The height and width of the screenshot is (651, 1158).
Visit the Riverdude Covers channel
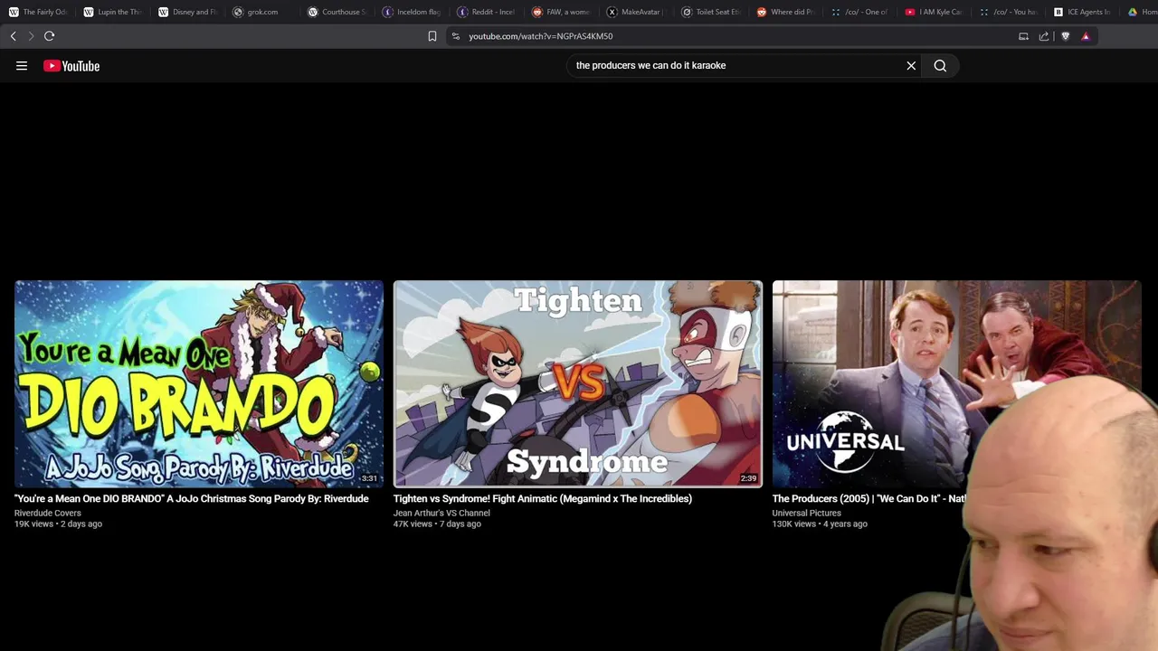[47, 513]
